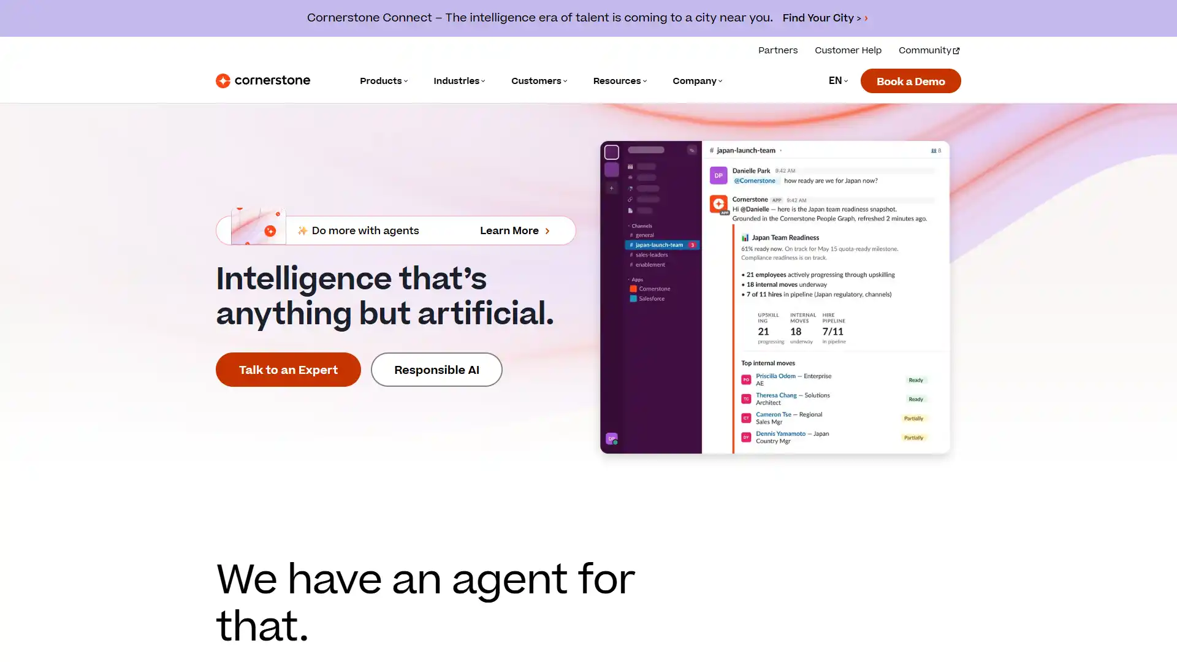This screenshot has width=1177, height=662.
Task: Open the Responsible AI page
Action: click(436, 370)
